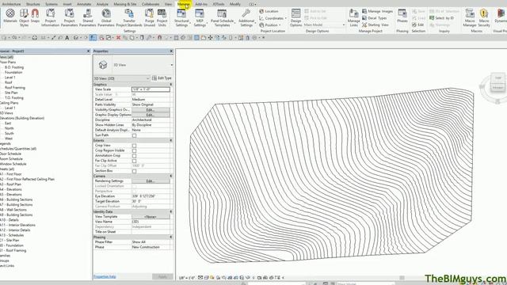Open Macro Security
Screen dimensions: 507x285
coord(484,17)
